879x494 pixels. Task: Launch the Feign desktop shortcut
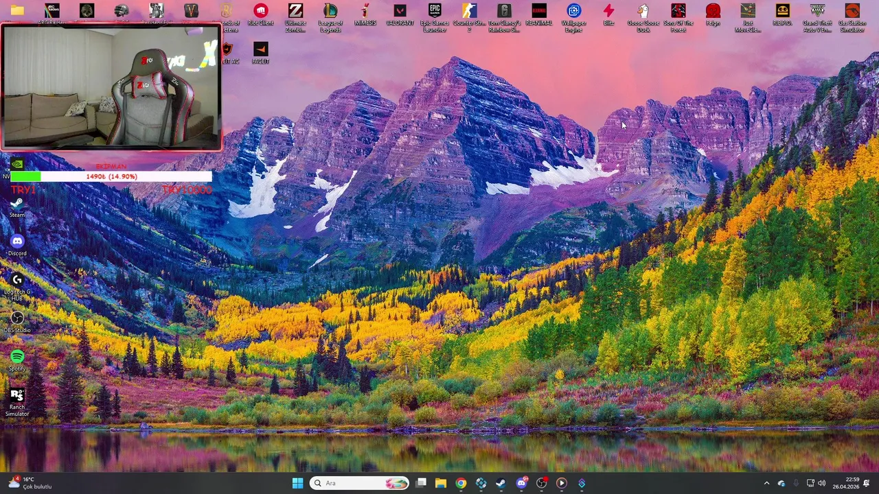point(713,15)
